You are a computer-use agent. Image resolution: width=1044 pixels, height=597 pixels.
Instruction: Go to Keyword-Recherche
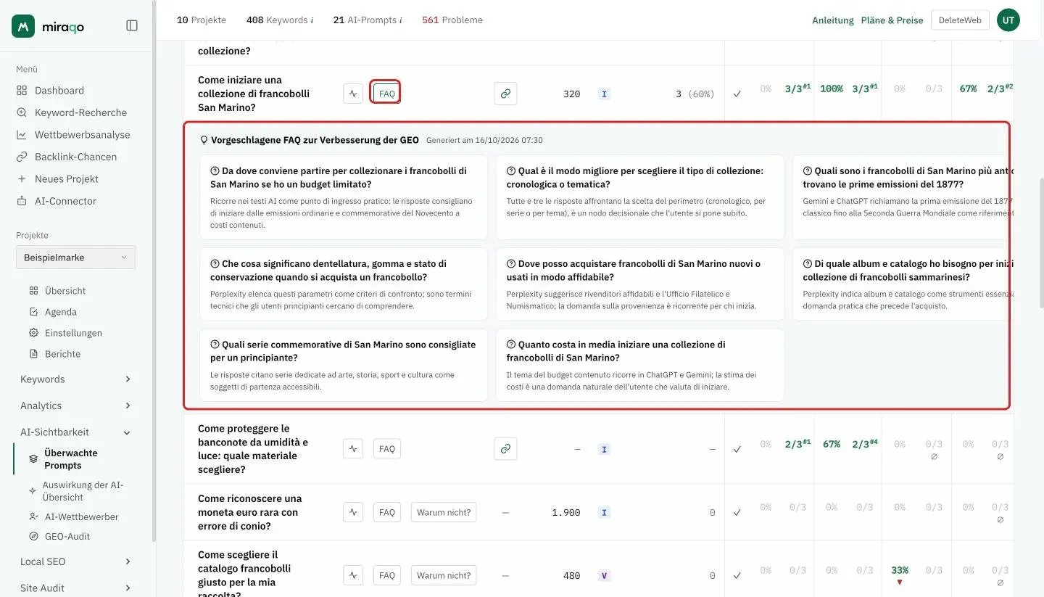pyautogui.click(x=80, y=112)
